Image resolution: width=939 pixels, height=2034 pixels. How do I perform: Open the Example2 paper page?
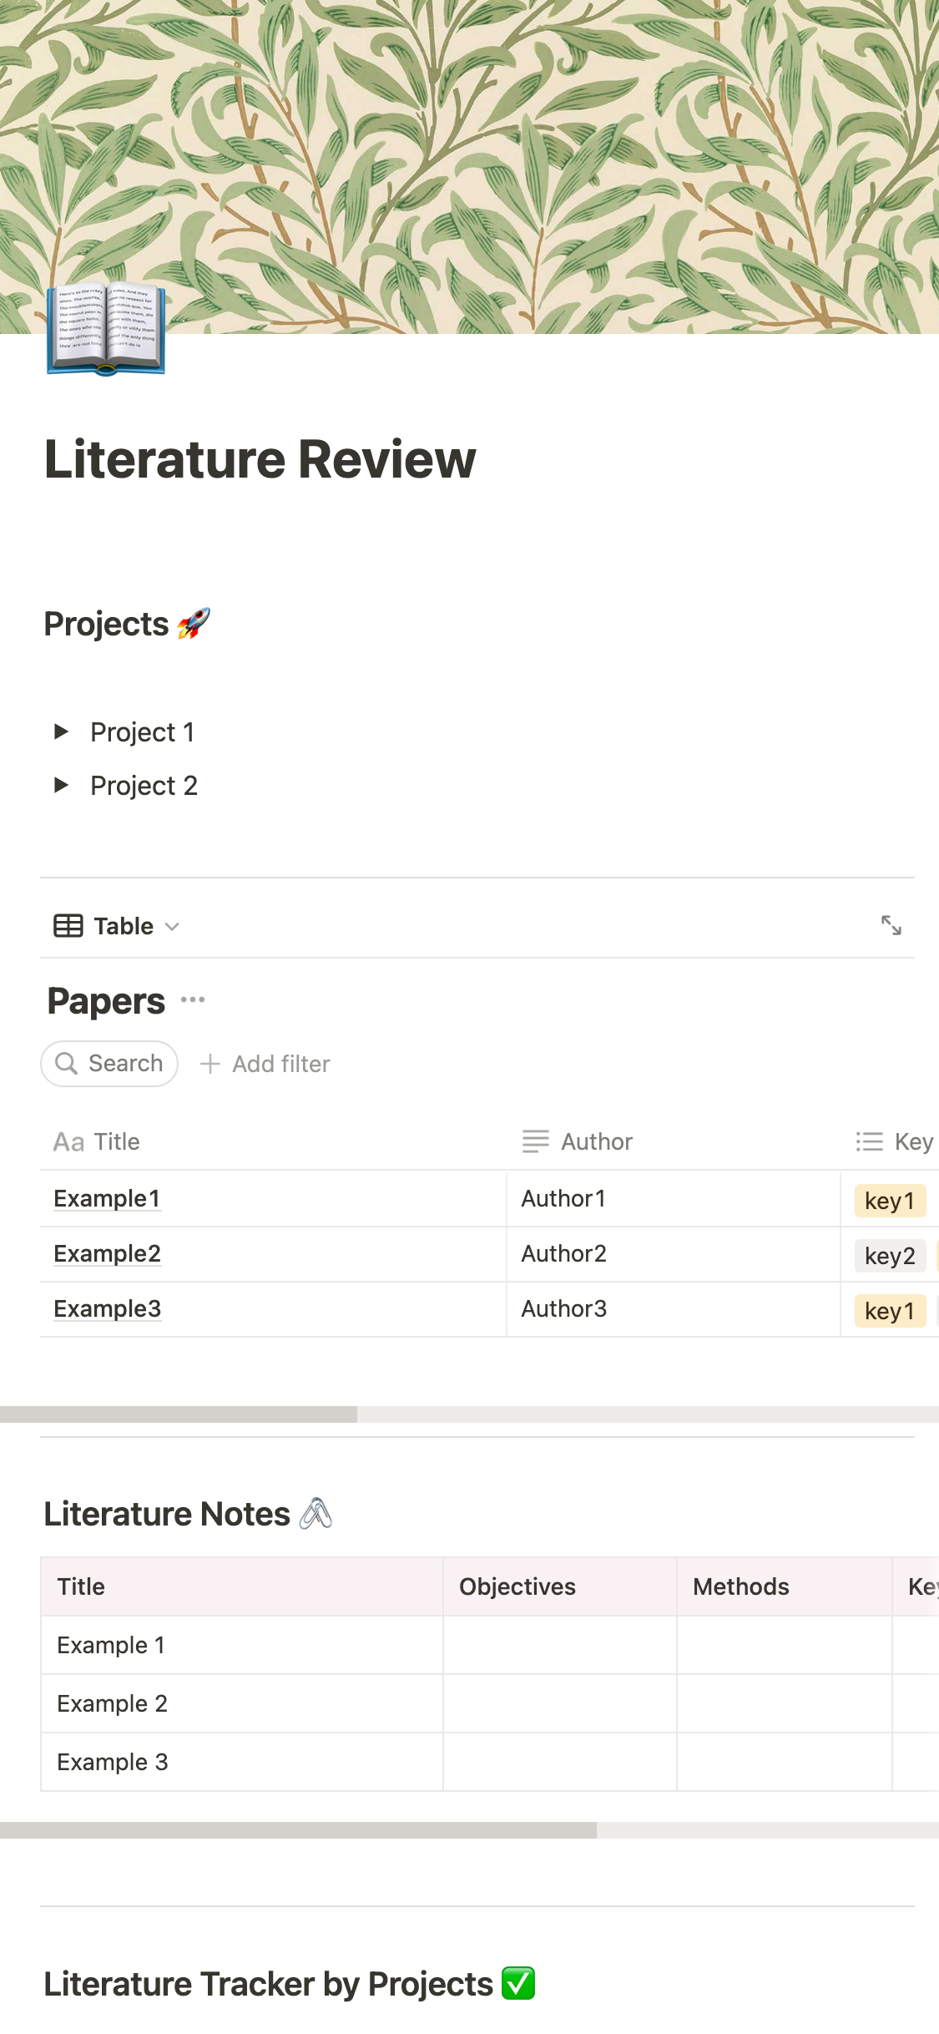tap(108, 1253)
